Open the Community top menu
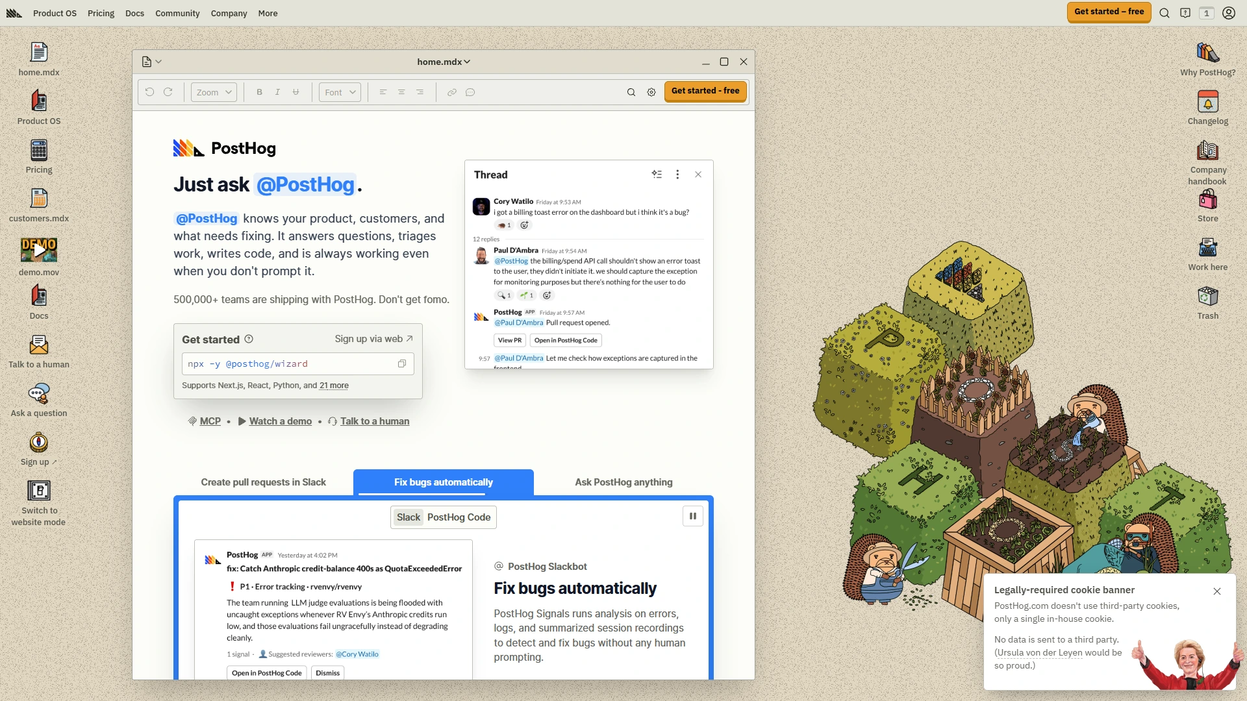This screenshot has width=1247, height=701. click(177, 13)
